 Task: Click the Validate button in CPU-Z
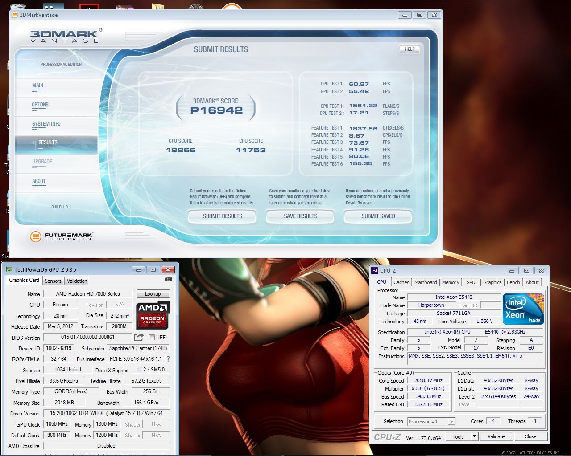tap(496, 436)
